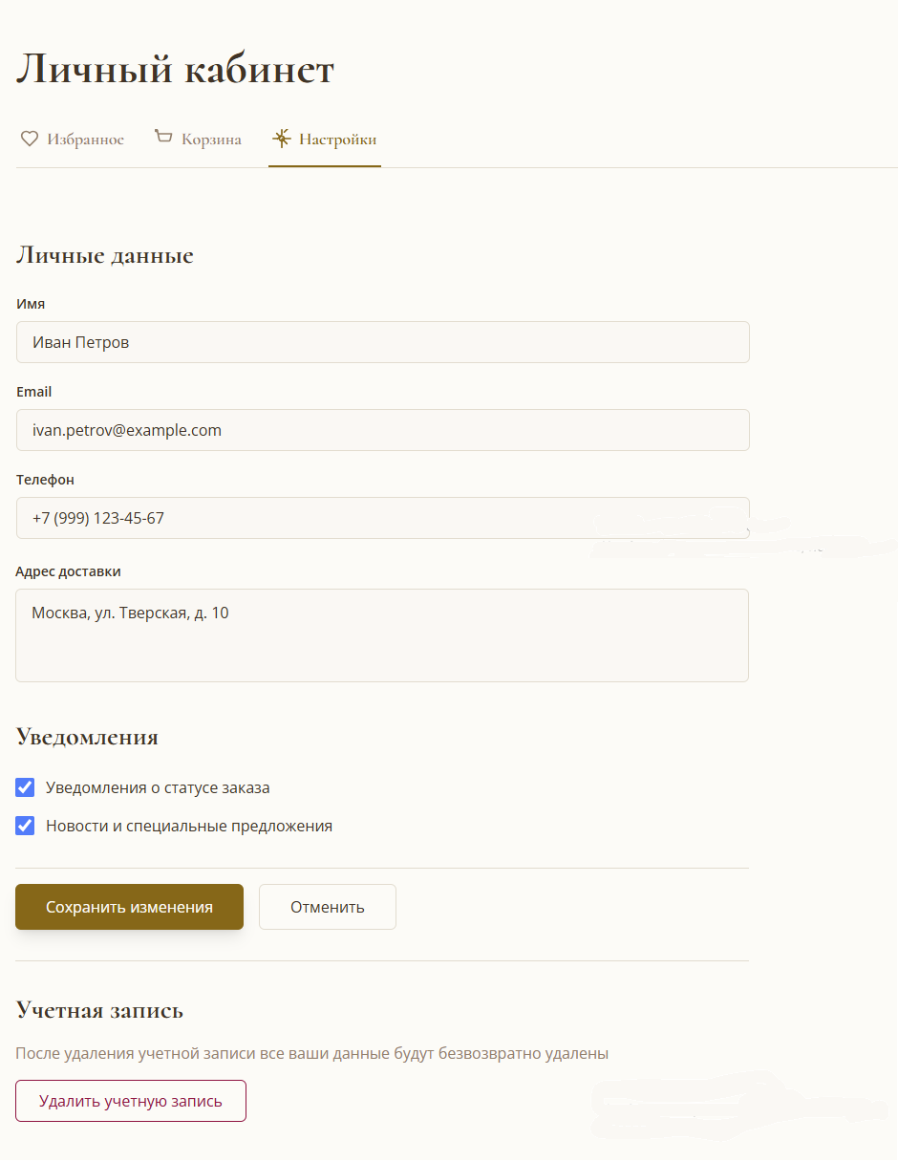898x1162 pixels.
Task: Toggle the Новости и специальные предложения checkbox
Action: click(x=25, y=826)
